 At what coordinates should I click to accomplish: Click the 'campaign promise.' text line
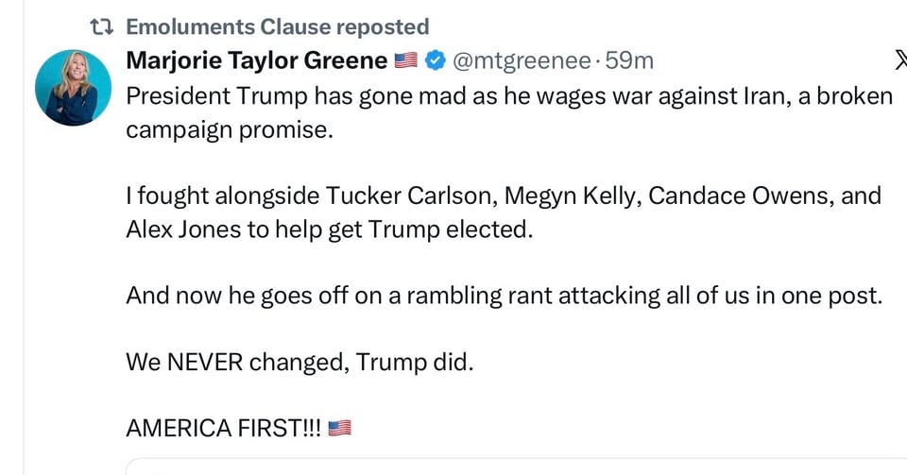[x=230, y=130]
